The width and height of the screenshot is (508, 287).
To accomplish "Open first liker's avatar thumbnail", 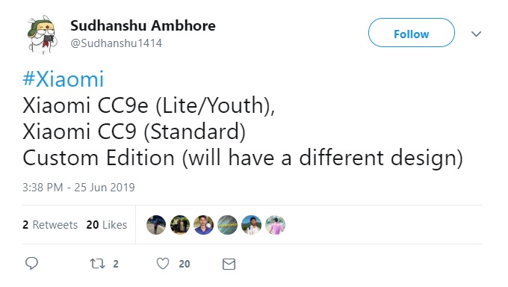I will (x=156, y=225).
